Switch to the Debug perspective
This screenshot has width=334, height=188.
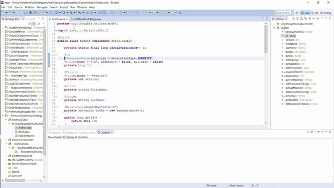coord(326,13)
